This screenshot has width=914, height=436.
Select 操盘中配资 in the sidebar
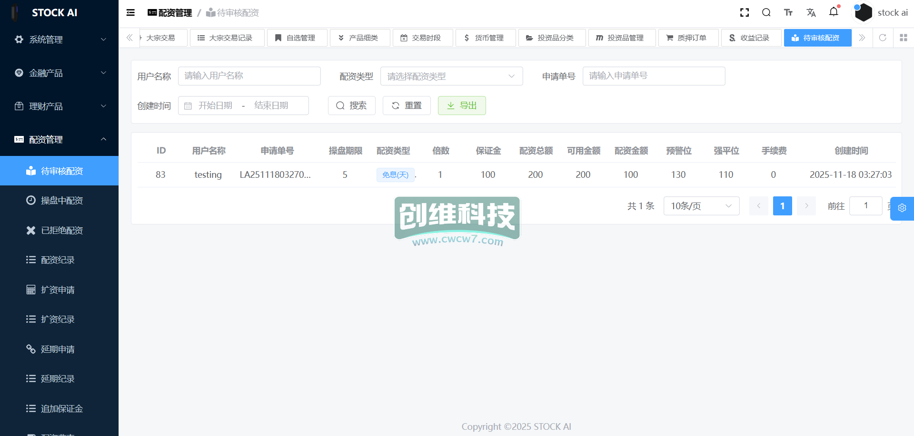tap(62, 201)
